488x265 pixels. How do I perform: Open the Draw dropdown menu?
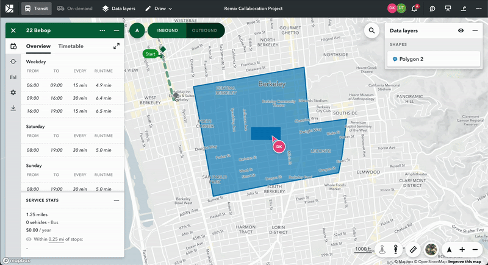pos(159,9)
